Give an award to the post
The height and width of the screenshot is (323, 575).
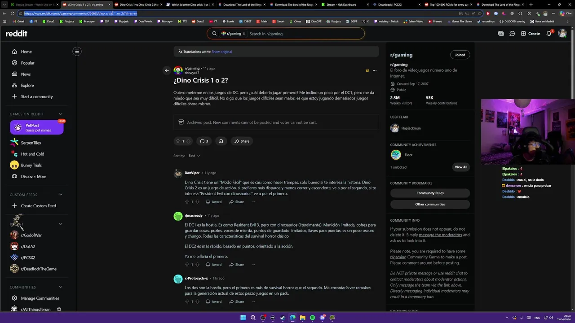(221, 141)
